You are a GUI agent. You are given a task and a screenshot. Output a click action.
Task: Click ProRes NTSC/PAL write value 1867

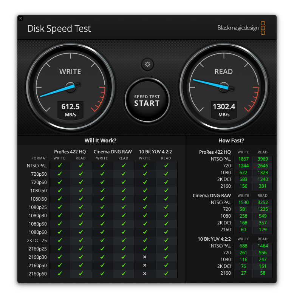coord(243,159)
